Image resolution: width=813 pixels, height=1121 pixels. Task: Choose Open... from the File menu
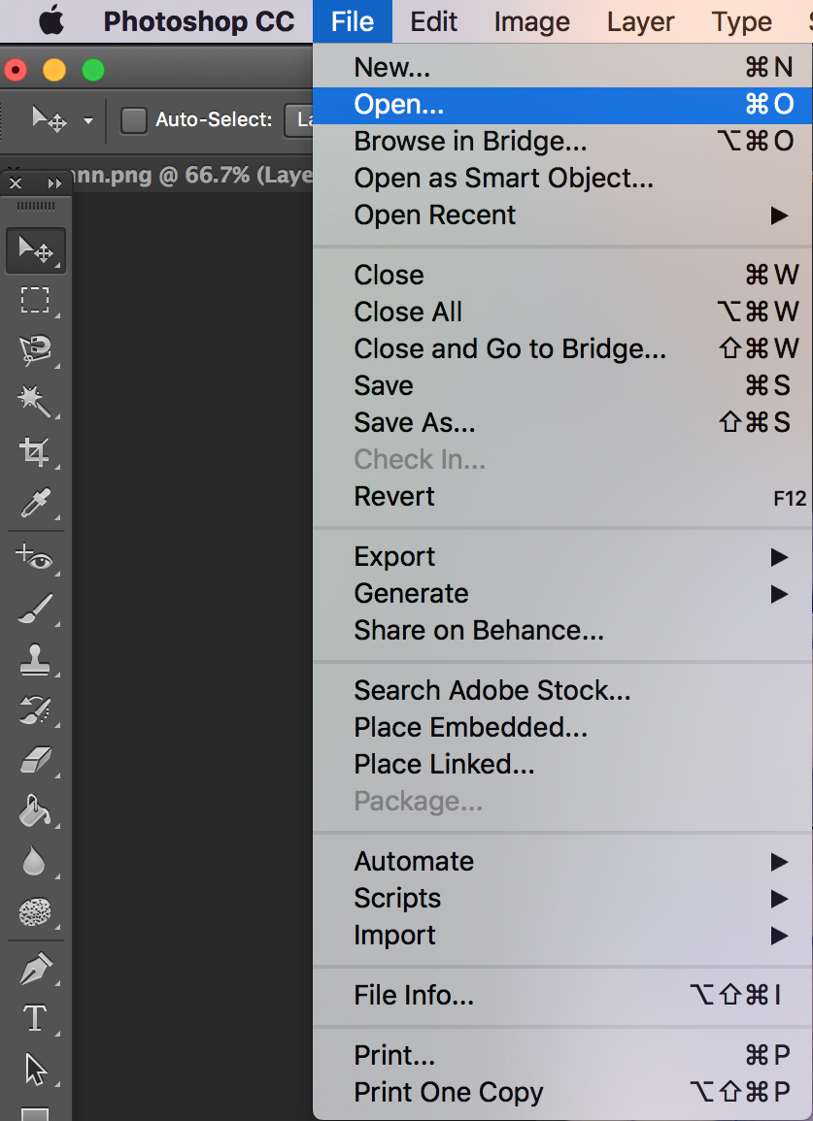pyautogui.click(x=398, y=105)
